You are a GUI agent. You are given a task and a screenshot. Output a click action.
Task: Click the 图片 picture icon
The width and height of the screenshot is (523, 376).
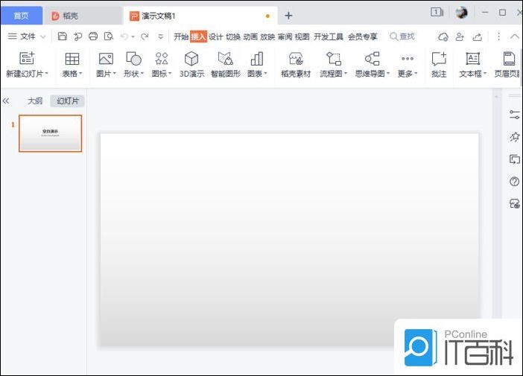106,59
